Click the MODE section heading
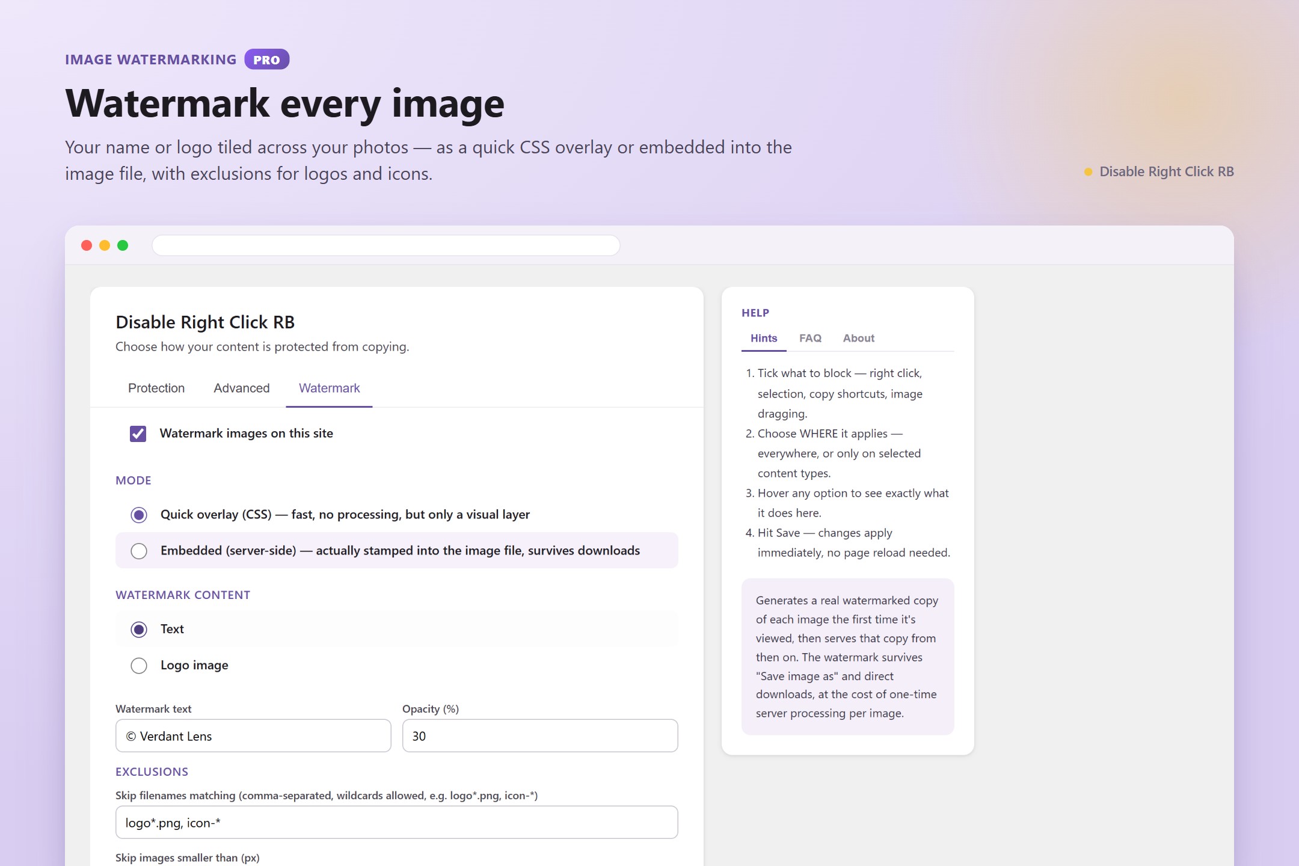This screenshot has width=1299, height=866. coord(134,481)
